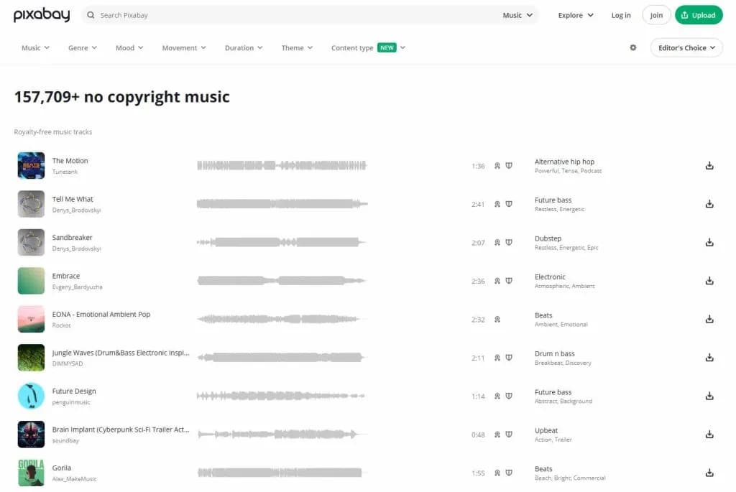Click the artist icon next to "Tell Me What" duration
Screen dimensions: 736x492
click(497, 204)
